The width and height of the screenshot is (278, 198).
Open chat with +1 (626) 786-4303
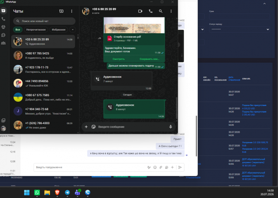click(x=43, y=125)
